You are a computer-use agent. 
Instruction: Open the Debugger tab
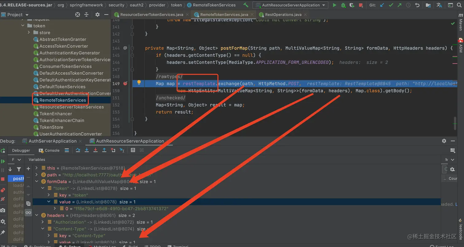[x=21, y=150]
